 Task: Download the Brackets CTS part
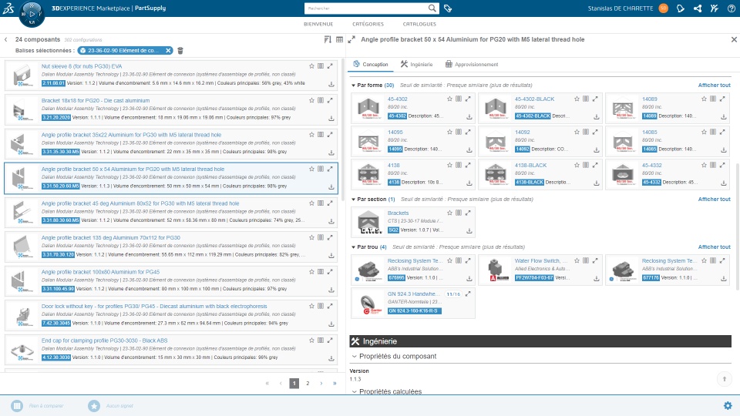pos(469,230)
